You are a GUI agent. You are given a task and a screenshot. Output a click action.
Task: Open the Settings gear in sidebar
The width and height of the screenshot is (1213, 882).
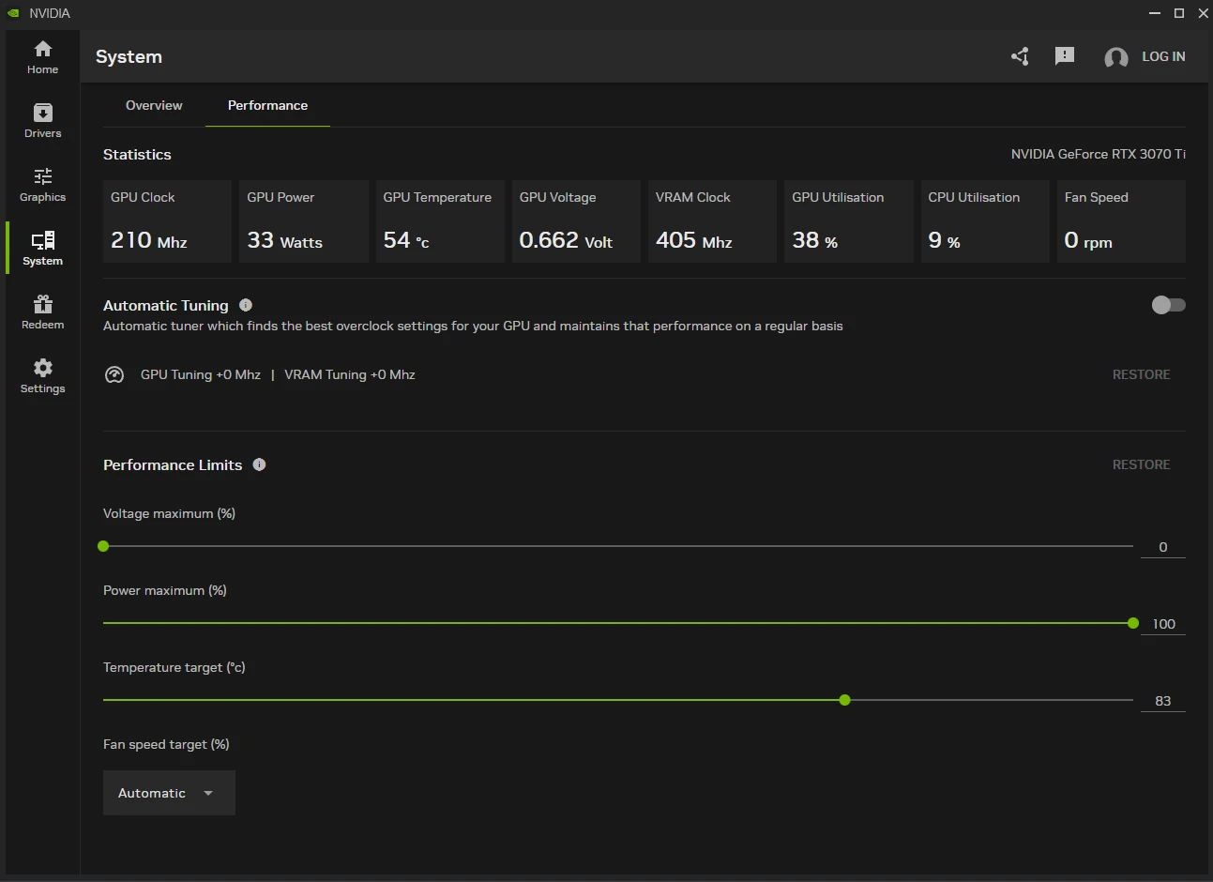coord(42,376)
